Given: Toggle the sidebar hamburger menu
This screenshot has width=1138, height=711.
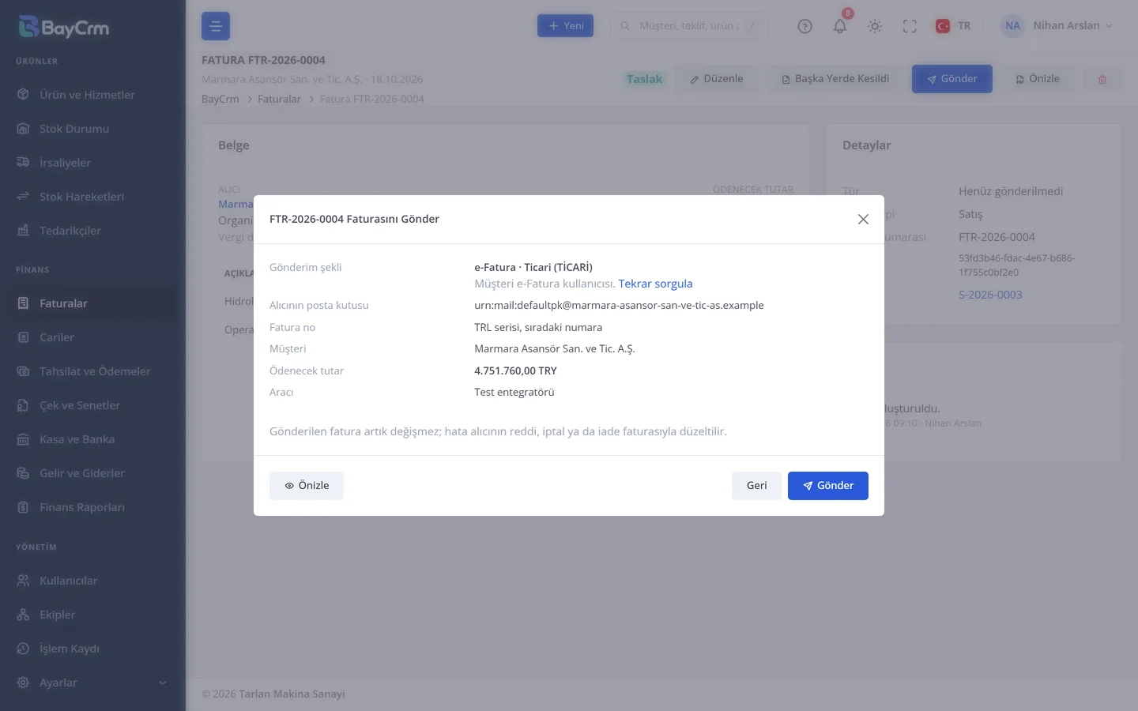Looking at the screenshot, I should (x=216, y=26).
